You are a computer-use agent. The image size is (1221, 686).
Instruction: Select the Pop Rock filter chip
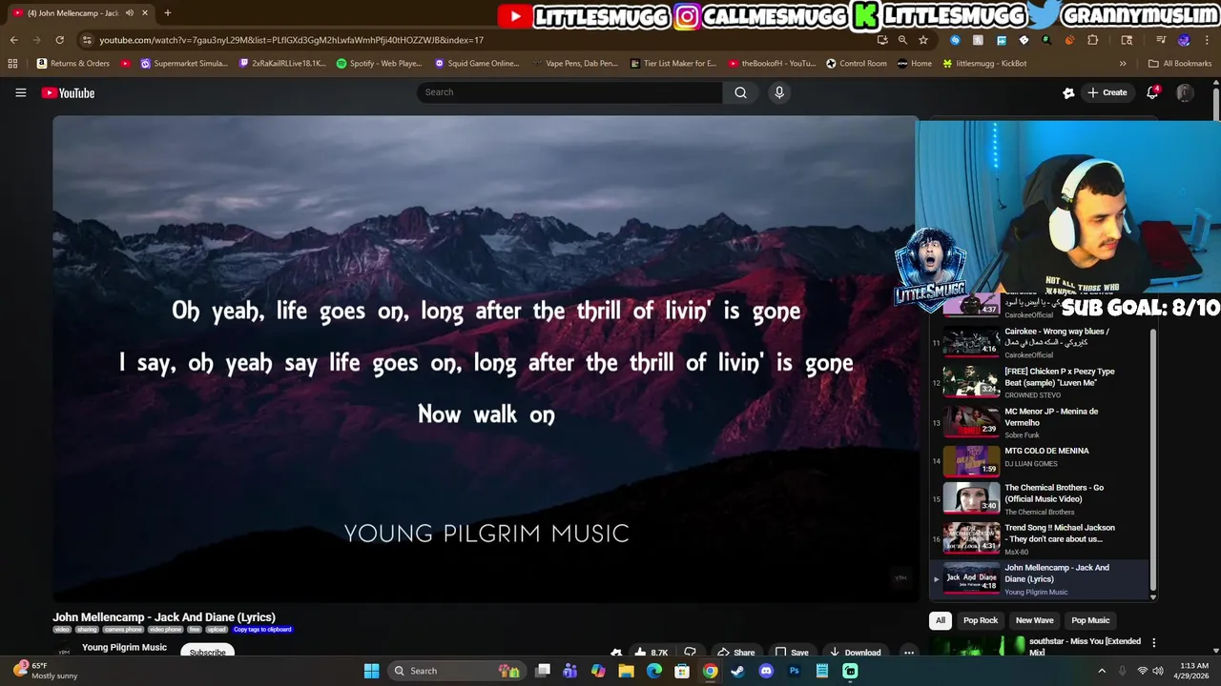[981, 620]
